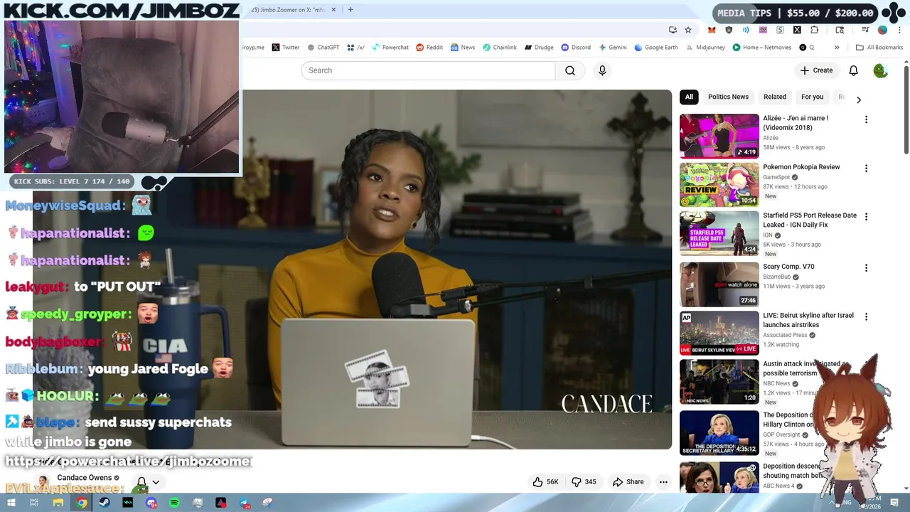Open the media control playlist icon
The width and height of the screenshot is (910, 512).
tap(865, 30)
